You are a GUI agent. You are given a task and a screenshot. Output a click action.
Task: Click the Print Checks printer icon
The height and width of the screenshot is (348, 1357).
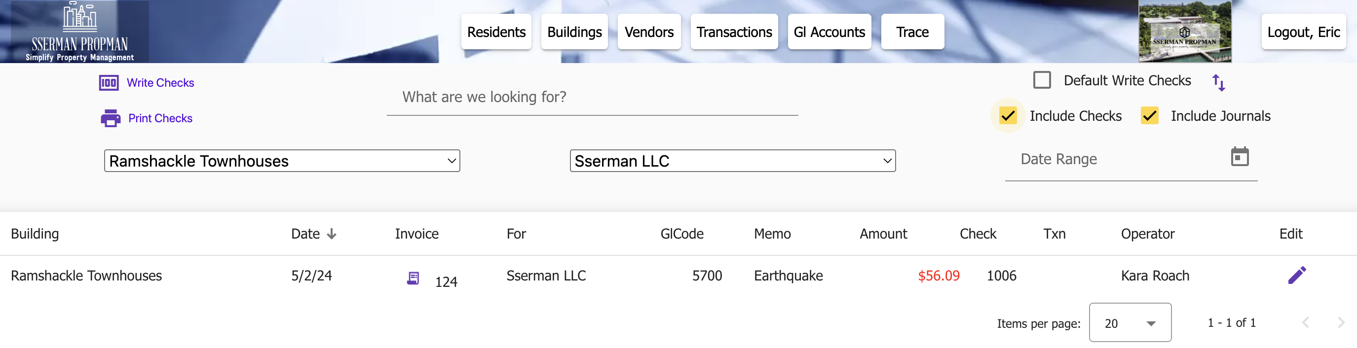click(110, 118)
